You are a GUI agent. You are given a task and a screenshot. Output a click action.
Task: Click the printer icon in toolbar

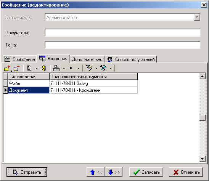pos(56,68)
